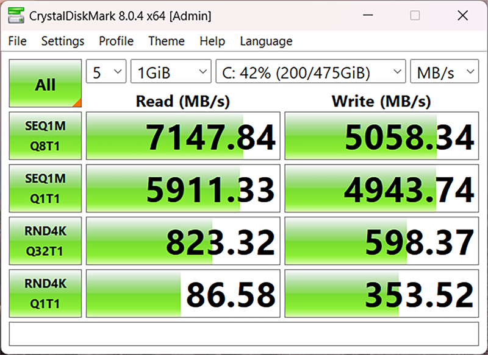Run the RND4K Q1T1 test
Image resolution: width=488 pixels, height=355 pixels.
pyautogui.click(x=45, y=293)
